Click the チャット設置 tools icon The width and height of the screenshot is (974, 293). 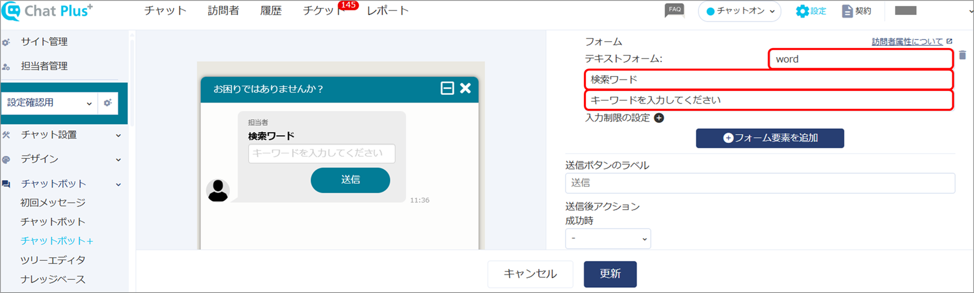6,135
